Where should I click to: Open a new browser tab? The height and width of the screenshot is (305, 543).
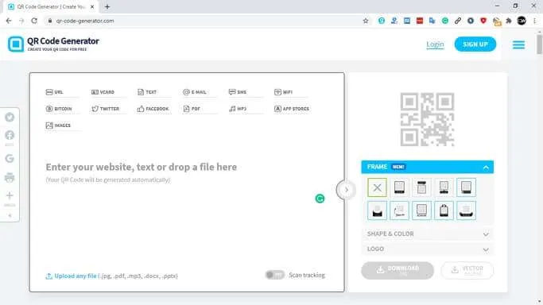tap(107, 6)
